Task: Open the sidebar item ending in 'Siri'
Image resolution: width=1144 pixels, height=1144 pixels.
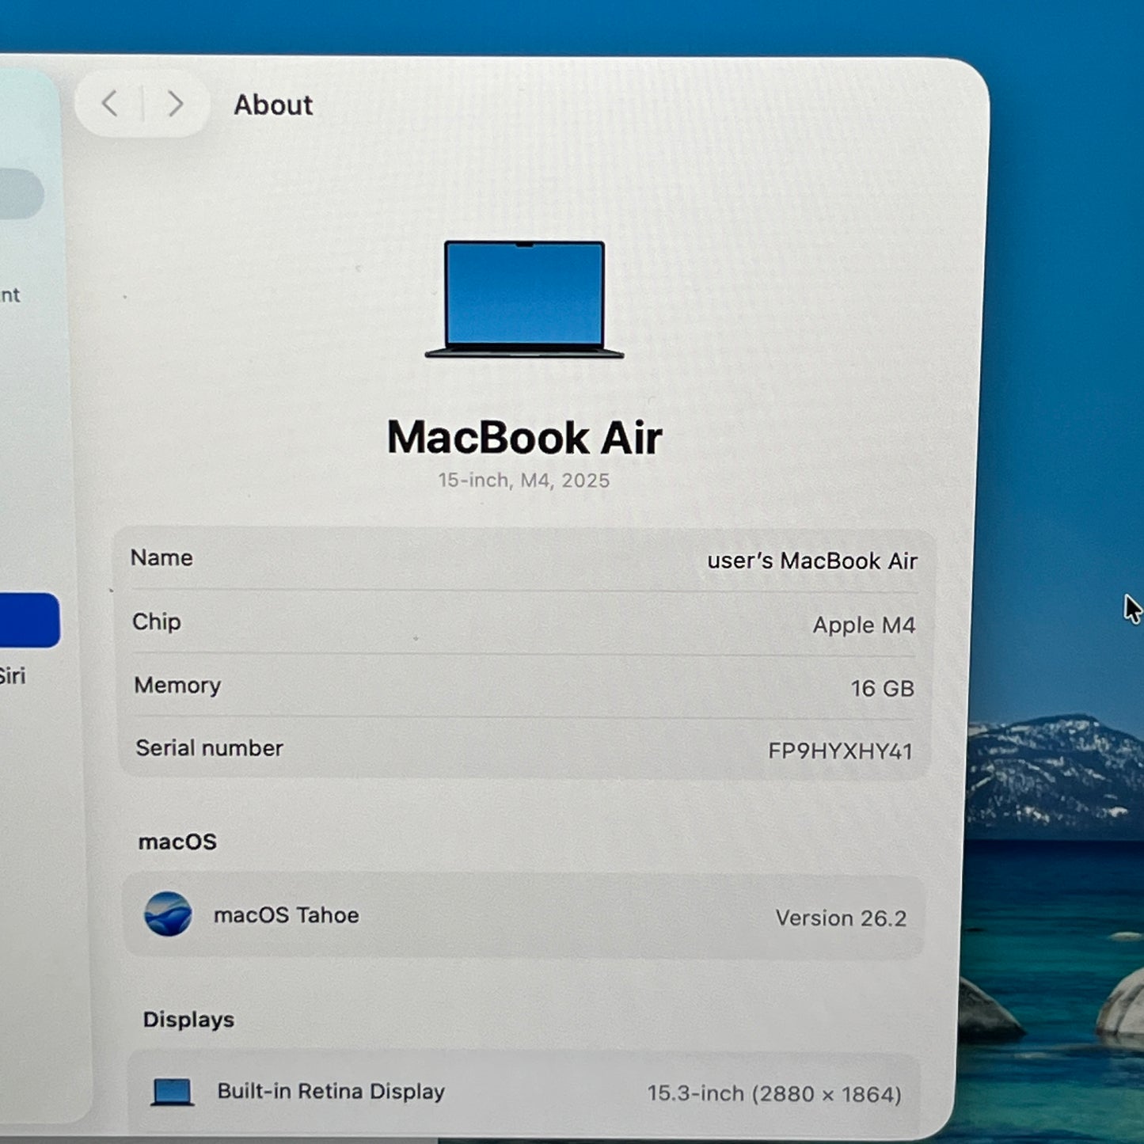Action: point(12,676)
